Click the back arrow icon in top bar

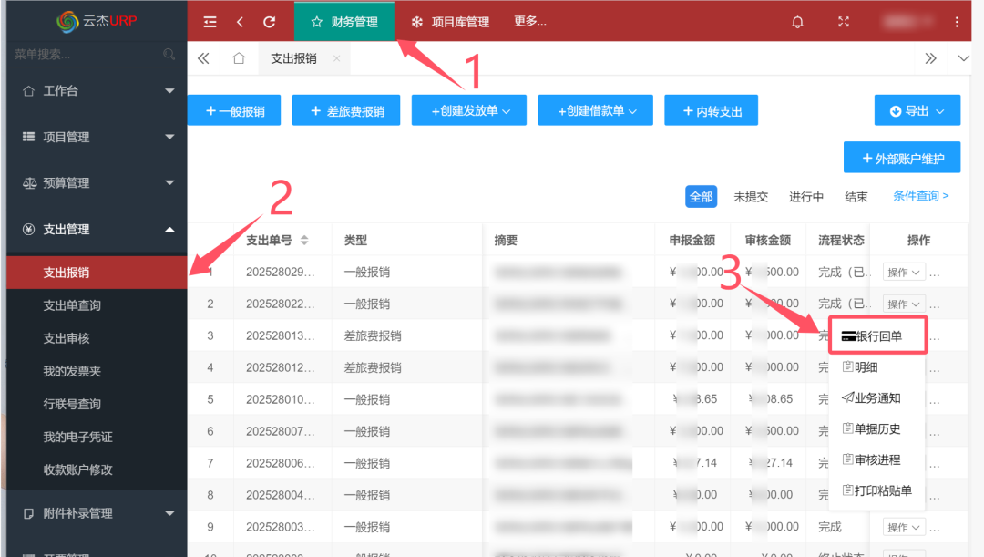[240, 22]
